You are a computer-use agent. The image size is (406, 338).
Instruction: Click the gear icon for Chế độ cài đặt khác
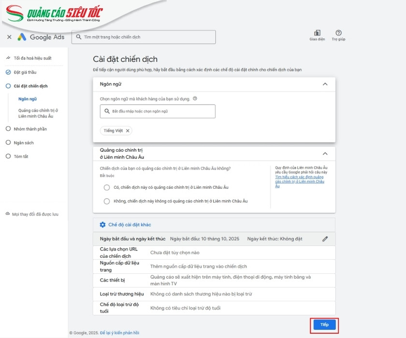tap(102, 225)
